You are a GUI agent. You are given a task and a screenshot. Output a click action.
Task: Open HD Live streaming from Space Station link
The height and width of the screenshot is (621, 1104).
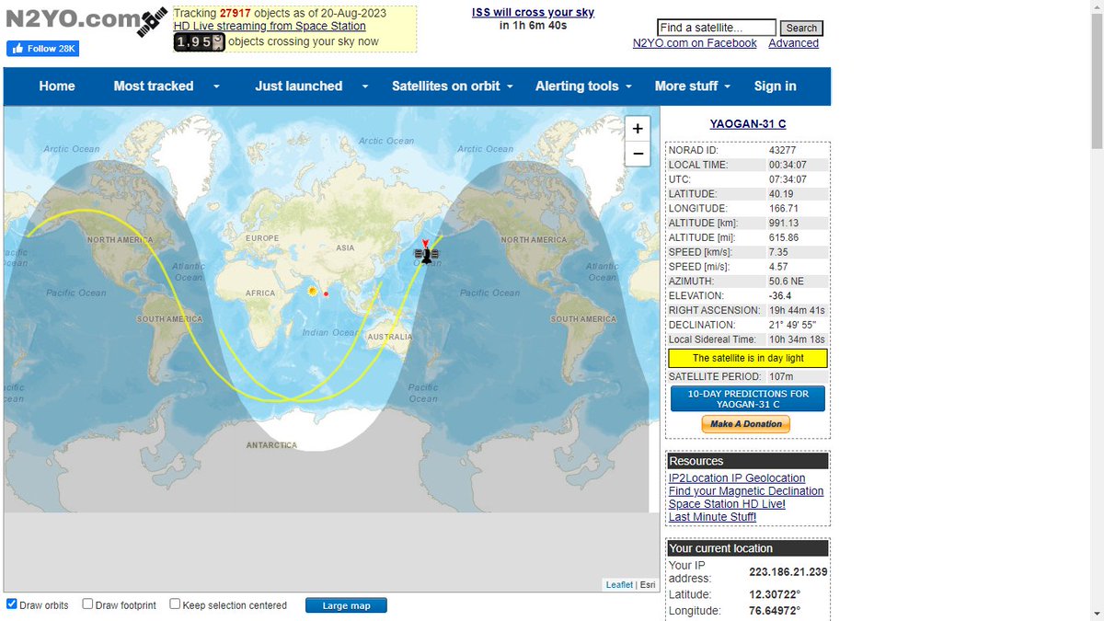270,26
